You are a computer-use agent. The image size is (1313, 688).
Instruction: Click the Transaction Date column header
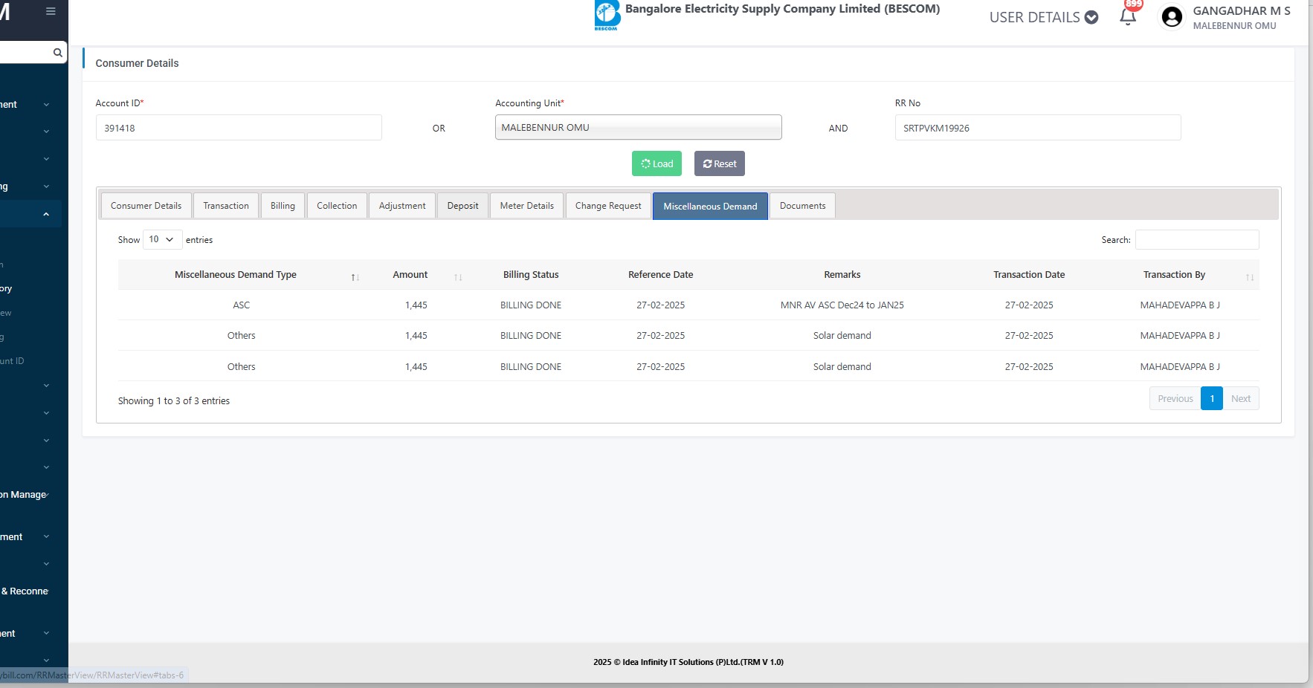(1029, 275)
